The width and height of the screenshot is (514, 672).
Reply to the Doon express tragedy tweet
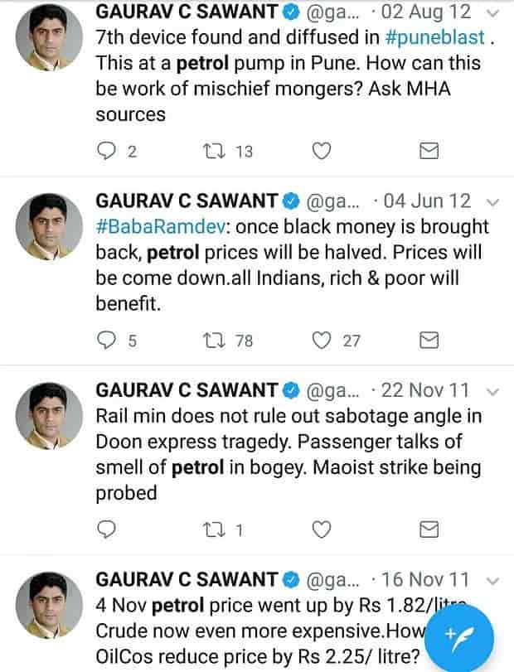click(107, 529)
